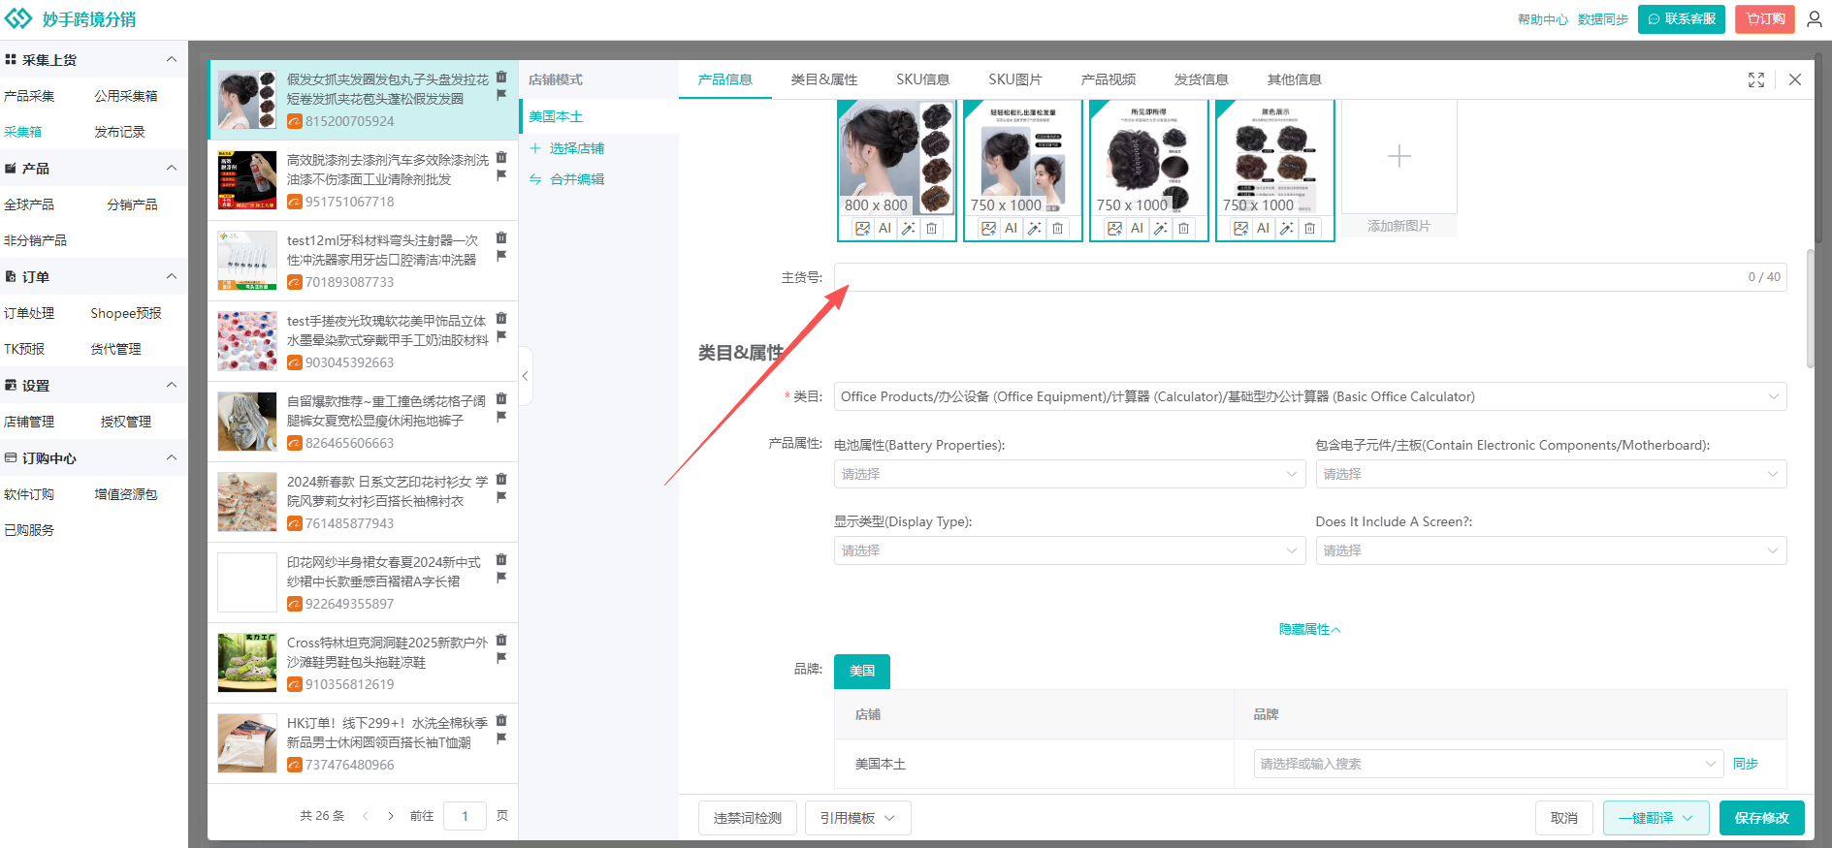
Task: Click the trash icon for product 761485877943
Action: click(501, 479)
